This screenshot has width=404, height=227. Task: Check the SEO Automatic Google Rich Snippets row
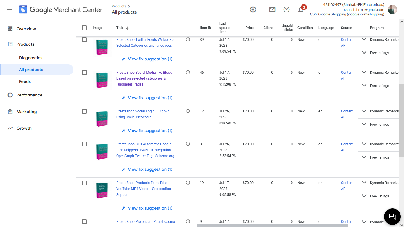pyautogui.click(x=84, y=144)
